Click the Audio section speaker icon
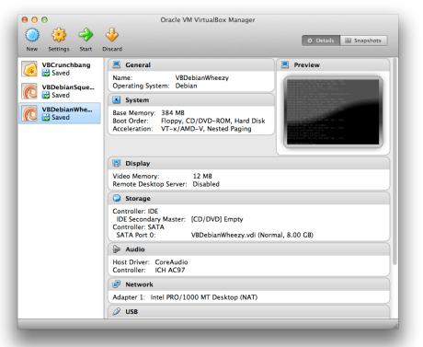The image size is (423, 347). pyautogui.click(x=117, y=249)
